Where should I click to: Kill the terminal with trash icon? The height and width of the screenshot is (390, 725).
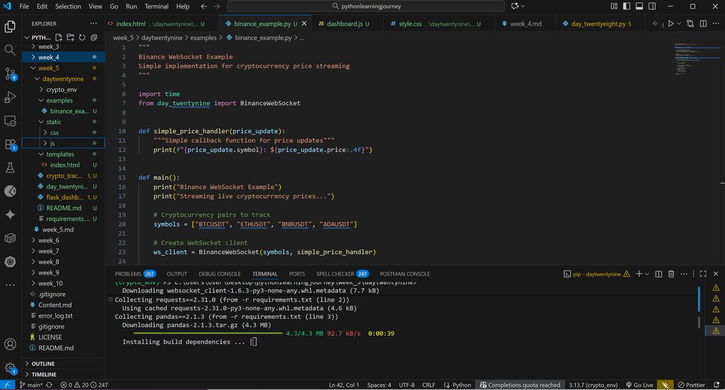(671, 273)
